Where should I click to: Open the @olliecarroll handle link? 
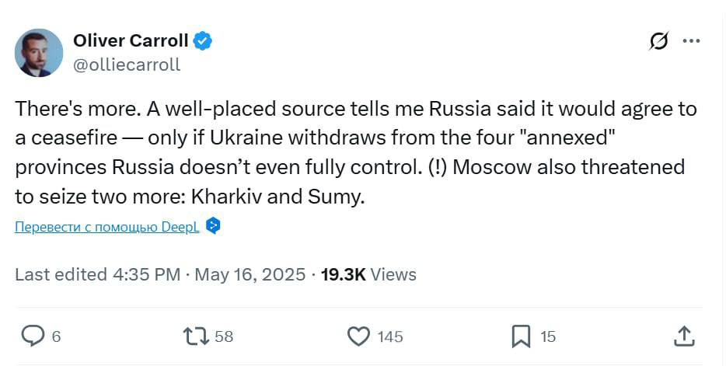click(126, 64)
